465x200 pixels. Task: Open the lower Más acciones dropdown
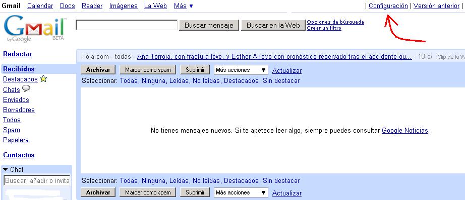[241, 192]
